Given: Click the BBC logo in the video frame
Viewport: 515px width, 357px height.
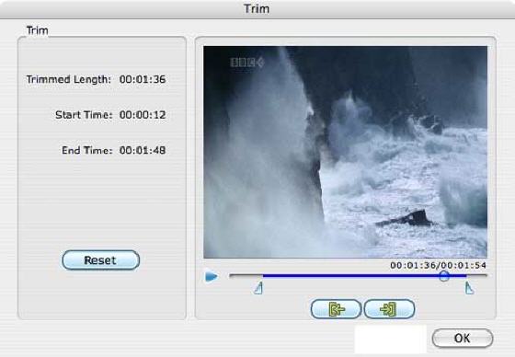Looking at the screenshot, I should pyautogui.click(x=247, y=63).
